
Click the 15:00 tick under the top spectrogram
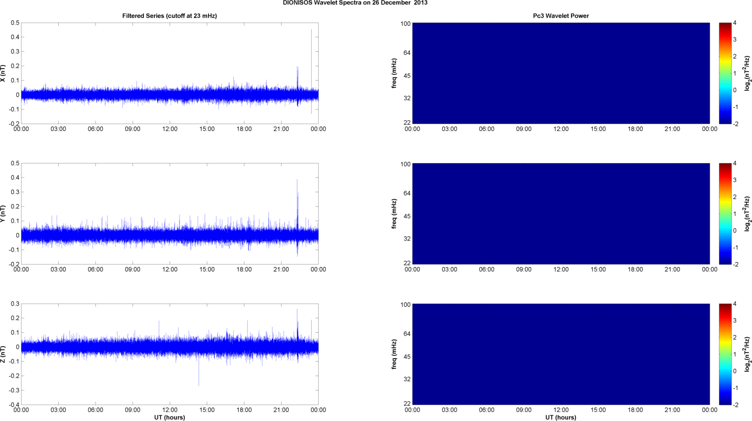click(598, 129)
